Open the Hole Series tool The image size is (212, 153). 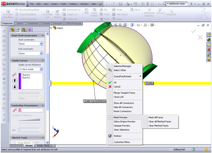(120, 14)
